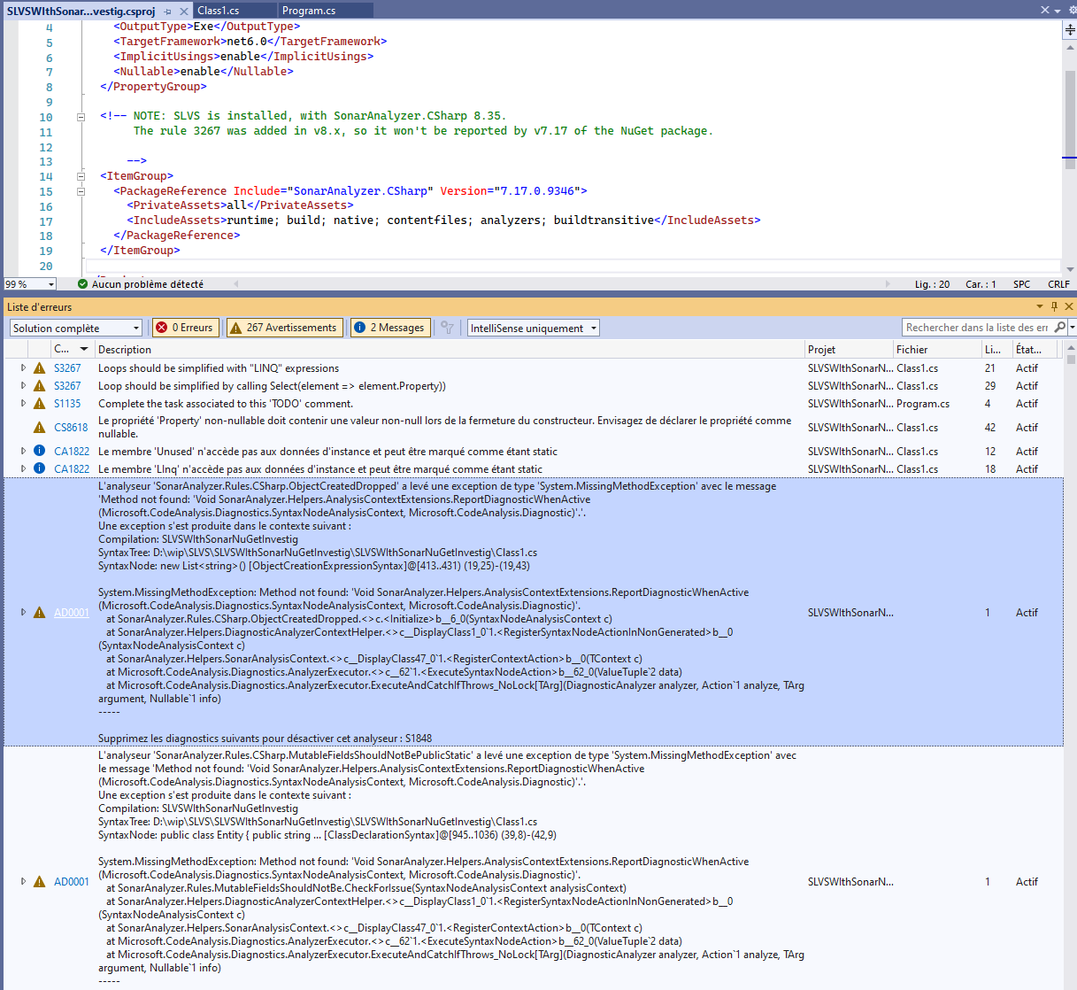Click the grayed filter icon in the error toolbar
Screen dimensions: 1077x990
[448, 327]
